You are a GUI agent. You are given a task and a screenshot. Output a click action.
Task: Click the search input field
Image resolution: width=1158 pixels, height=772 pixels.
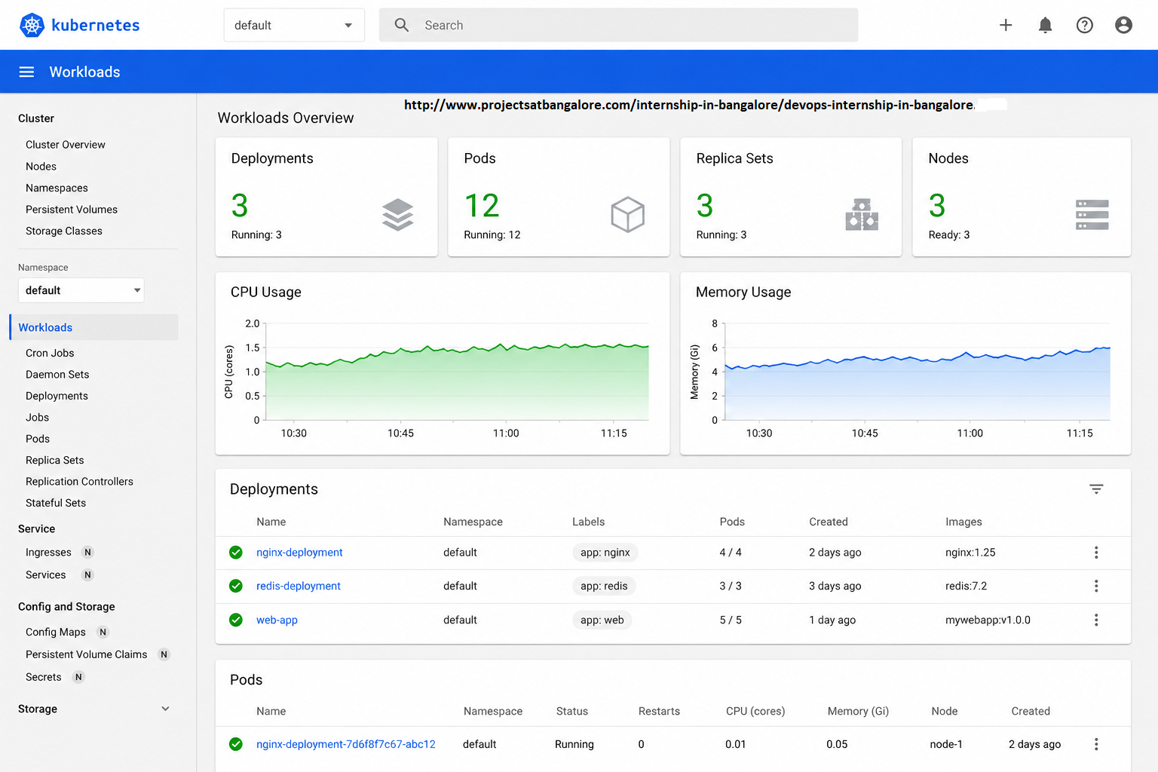pos(618,25)
